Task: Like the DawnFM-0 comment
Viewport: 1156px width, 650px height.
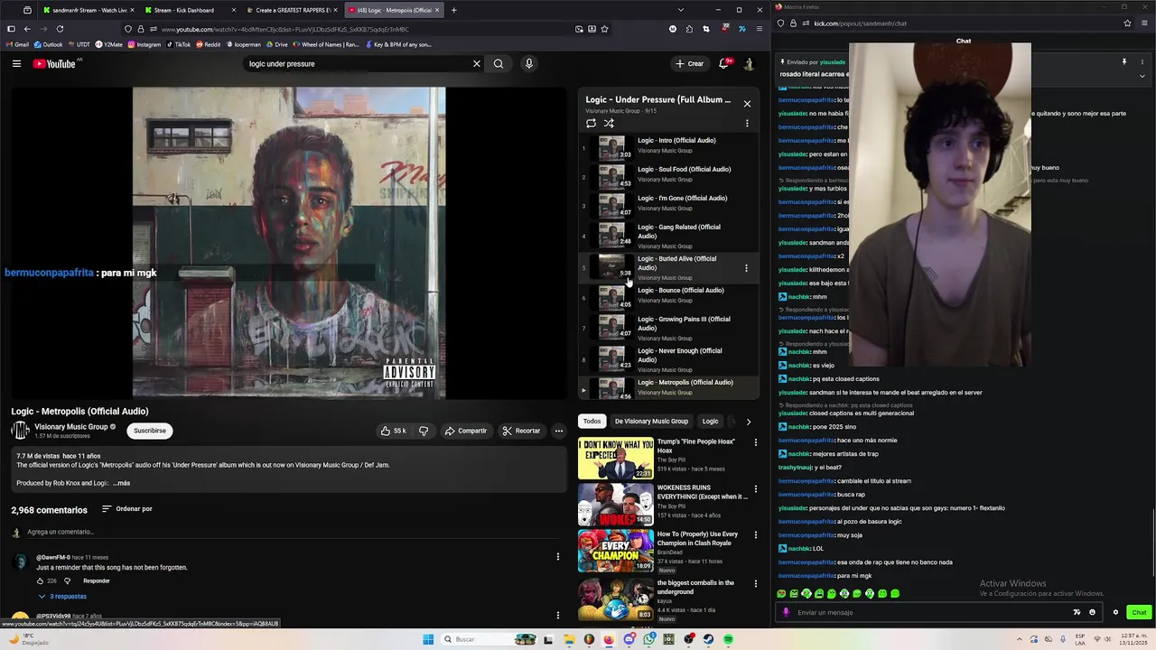Action: coord(41,580)
